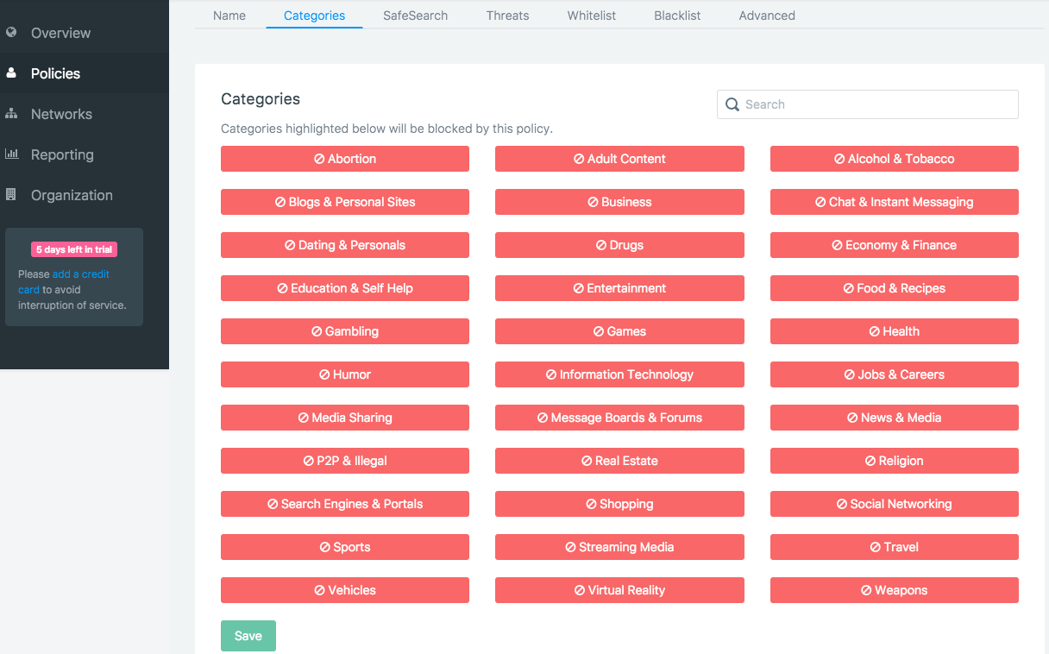Toggle the Health category

(x=895, y=331)
